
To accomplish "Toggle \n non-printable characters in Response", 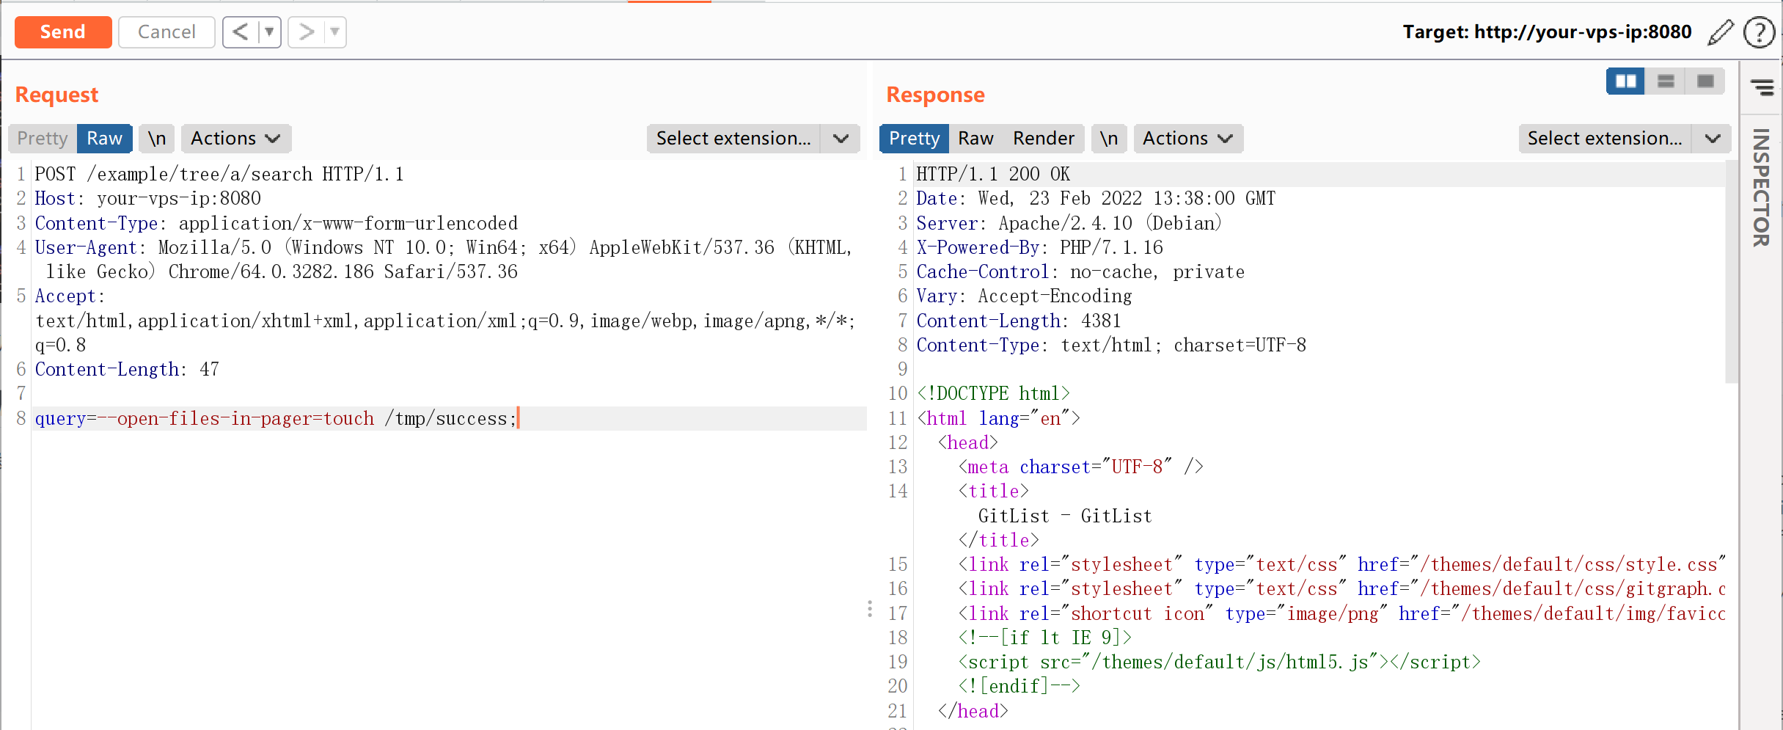I will tap(1109, 139).
